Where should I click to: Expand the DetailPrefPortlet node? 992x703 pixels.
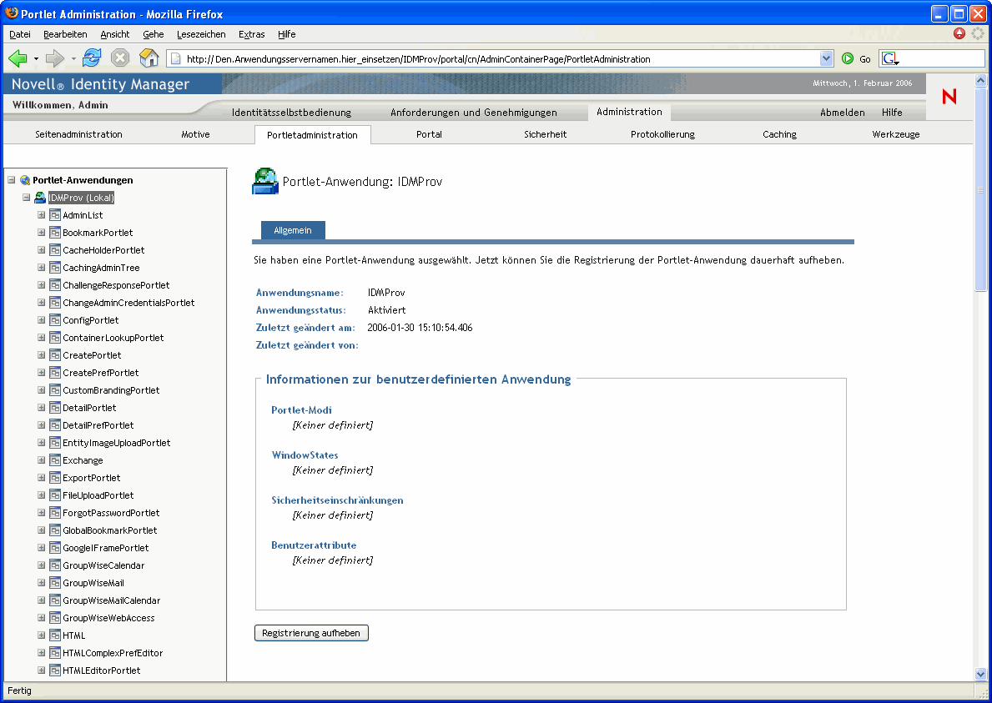(41, 424)
